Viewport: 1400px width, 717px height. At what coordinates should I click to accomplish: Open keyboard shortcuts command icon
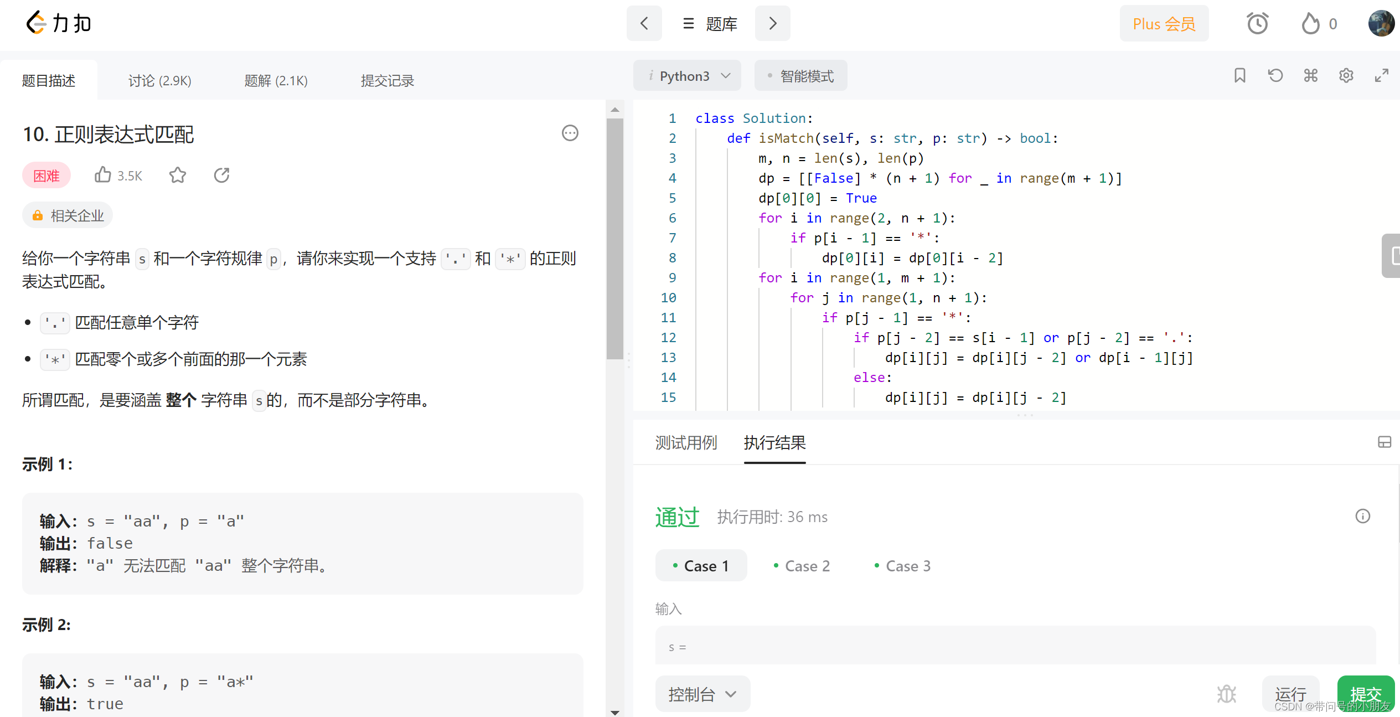(1311, 75)
